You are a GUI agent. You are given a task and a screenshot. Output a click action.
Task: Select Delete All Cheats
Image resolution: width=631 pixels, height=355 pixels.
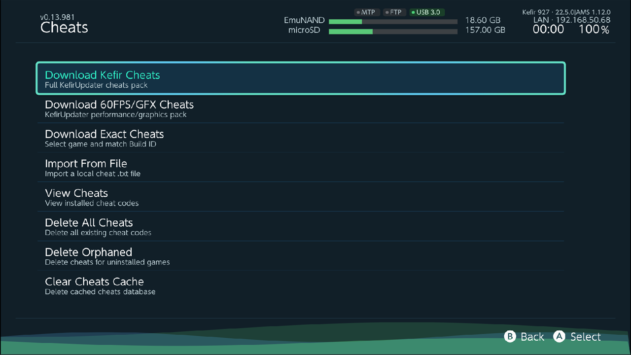(x=301, y=226)
